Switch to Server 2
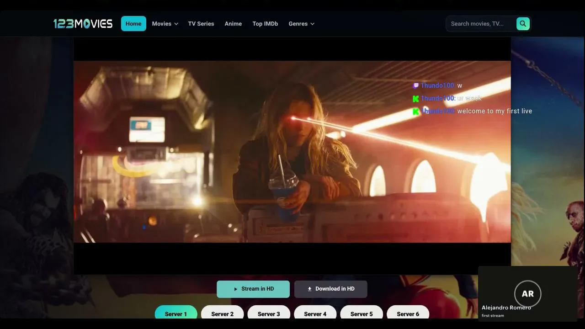Screen dimensions: 585x329 (223, 313)
